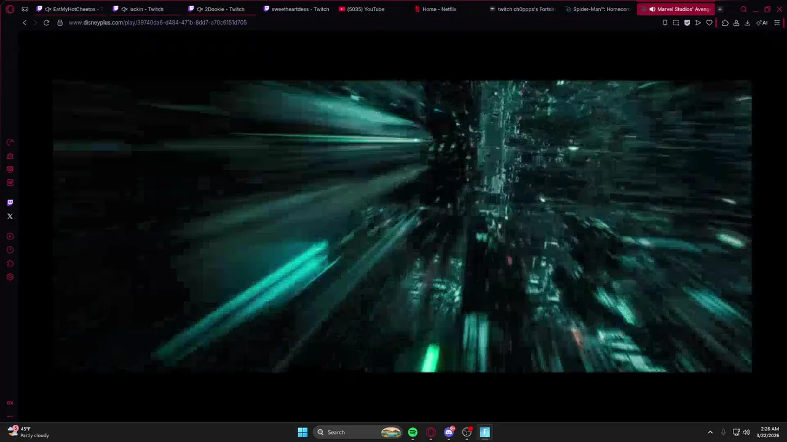
Task: Open the weather widget Partly cloudy
Action: 28,432
